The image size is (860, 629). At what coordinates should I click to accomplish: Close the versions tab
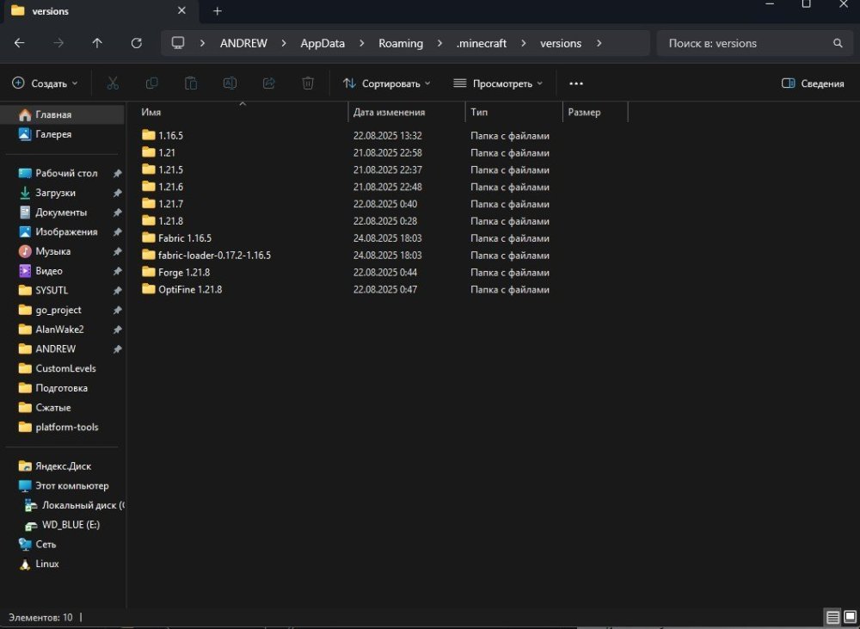click(x=181, y=10)
